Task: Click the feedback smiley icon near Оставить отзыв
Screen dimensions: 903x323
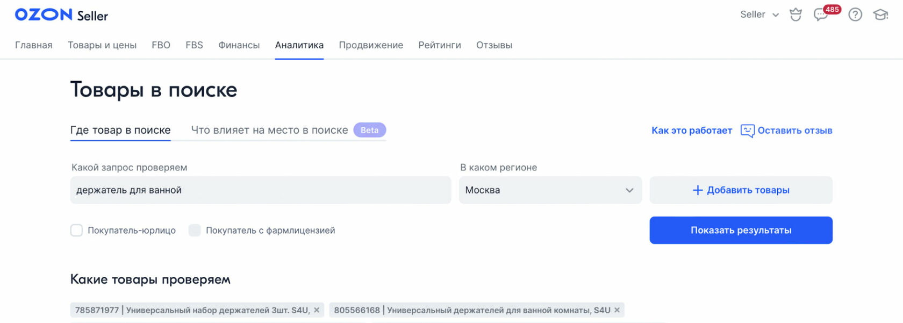Action: pyautogui.click(x=747, y=131)
